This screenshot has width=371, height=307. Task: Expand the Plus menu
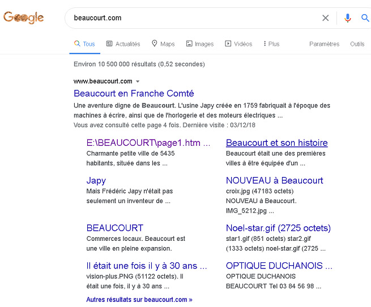click(x=271, y=44)
